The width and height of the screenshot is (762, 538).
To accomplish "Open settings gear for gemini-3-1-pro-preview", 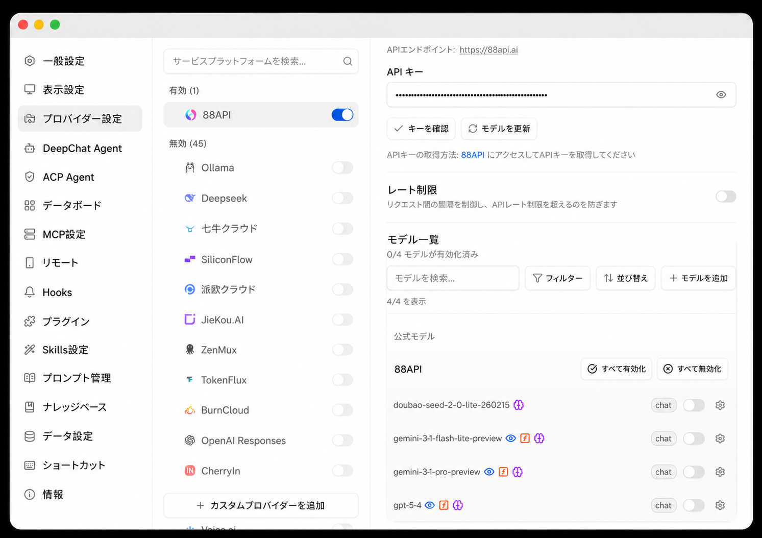I will (x=720, y=472).
